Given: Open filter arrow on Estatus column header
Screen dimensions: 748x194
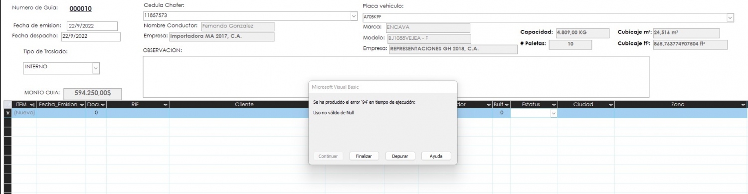Looking at the screenshot, I should 554,105.
